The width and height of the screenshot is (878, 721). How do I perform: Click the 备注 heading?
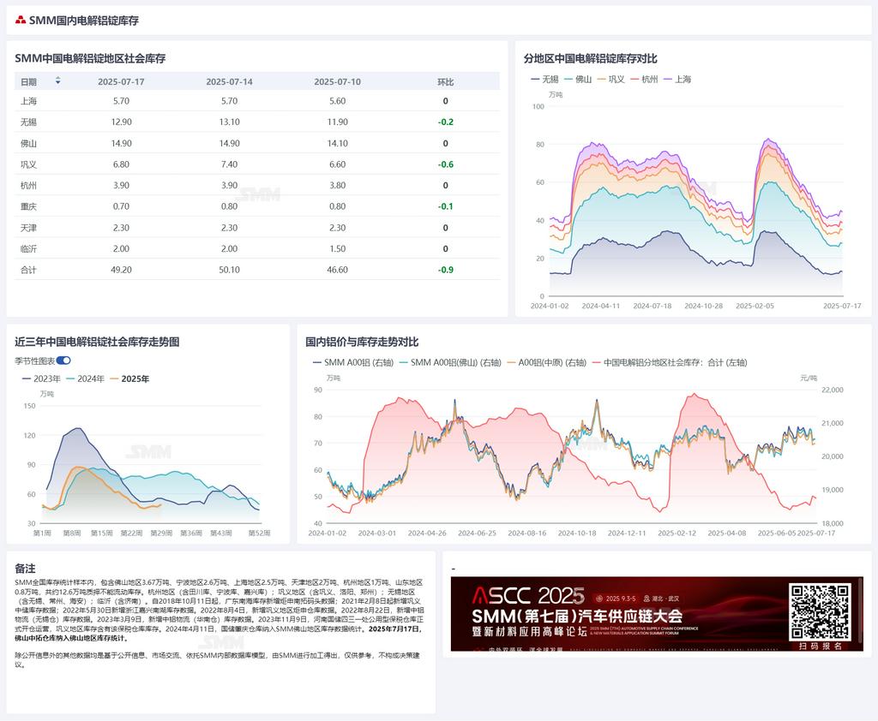tap(25, 569)
